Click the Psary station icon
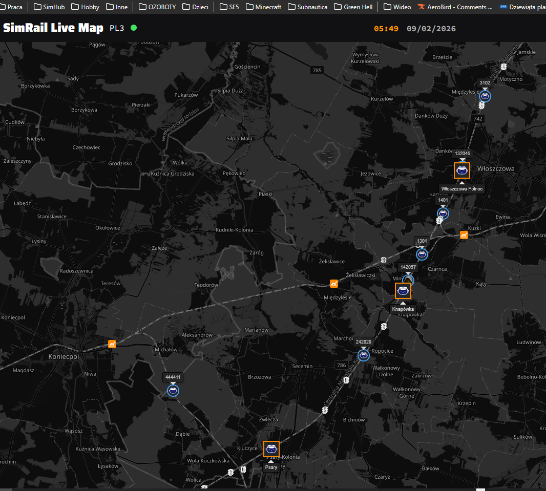 click(x=271, y=449)
